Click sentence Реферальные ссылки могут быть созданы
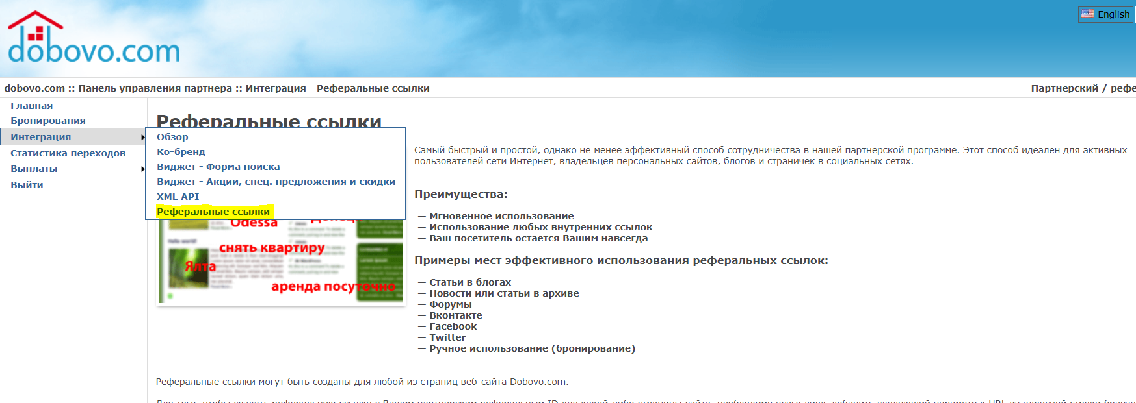Image resolution: width=1136 pixels, height=403 pixels. click(x=362, y=382)
